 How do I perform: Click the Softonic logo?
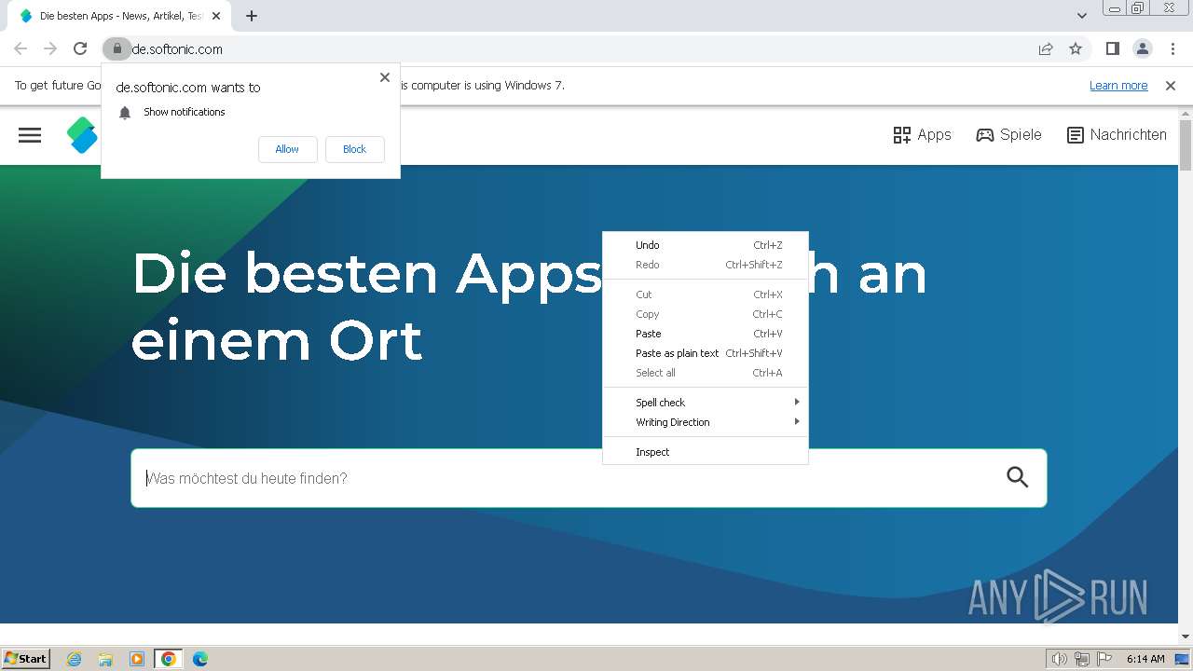coord(82,135)
